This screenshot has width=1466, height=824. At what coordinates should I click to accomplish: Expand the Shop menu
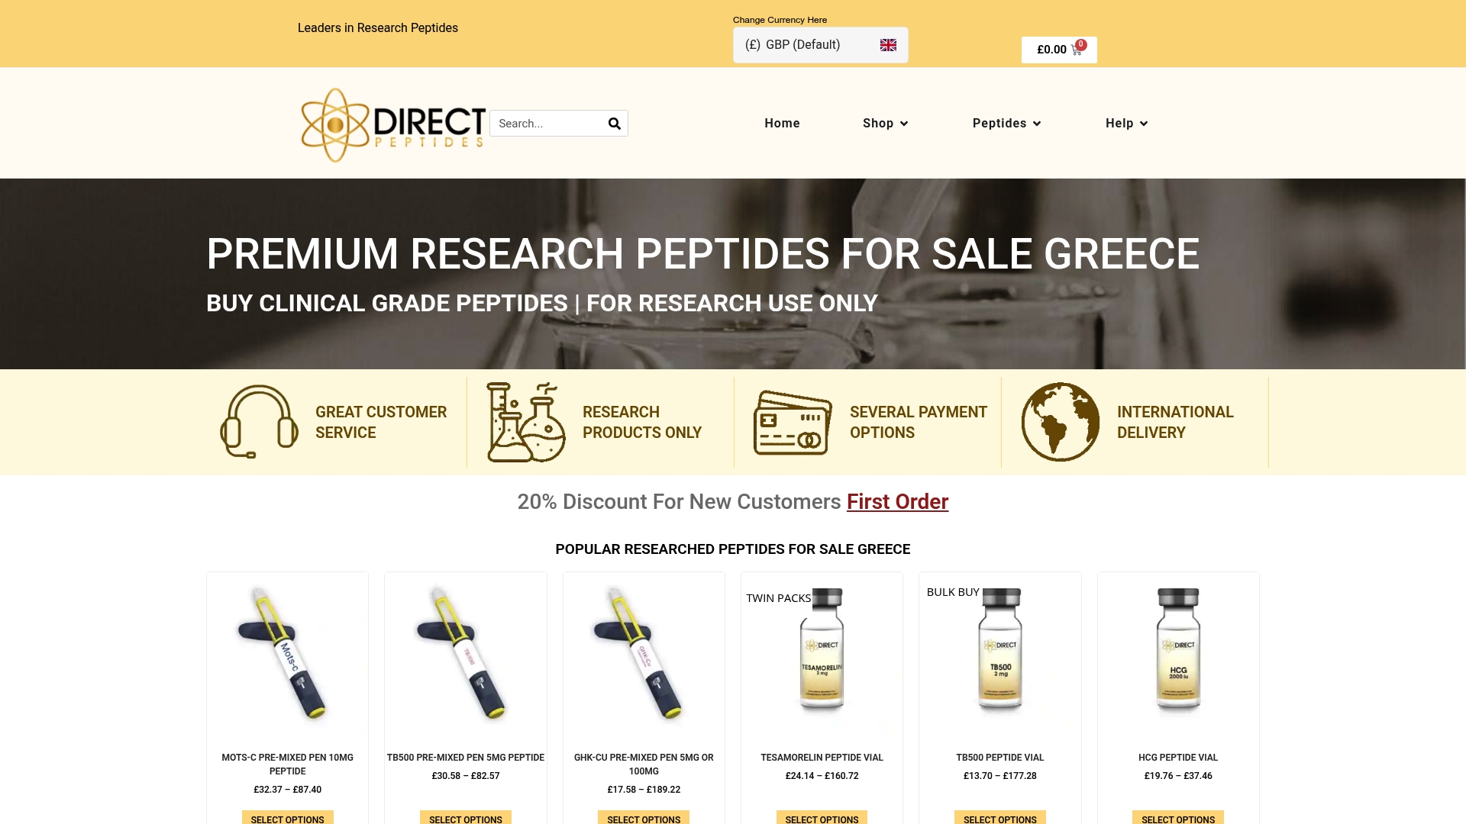(x=886, y=124)
